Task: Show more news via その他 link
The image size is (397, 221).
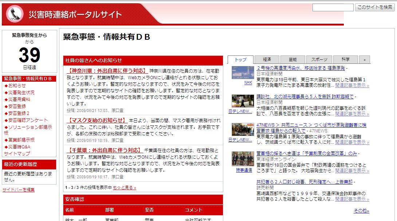Action: (361, 211)
